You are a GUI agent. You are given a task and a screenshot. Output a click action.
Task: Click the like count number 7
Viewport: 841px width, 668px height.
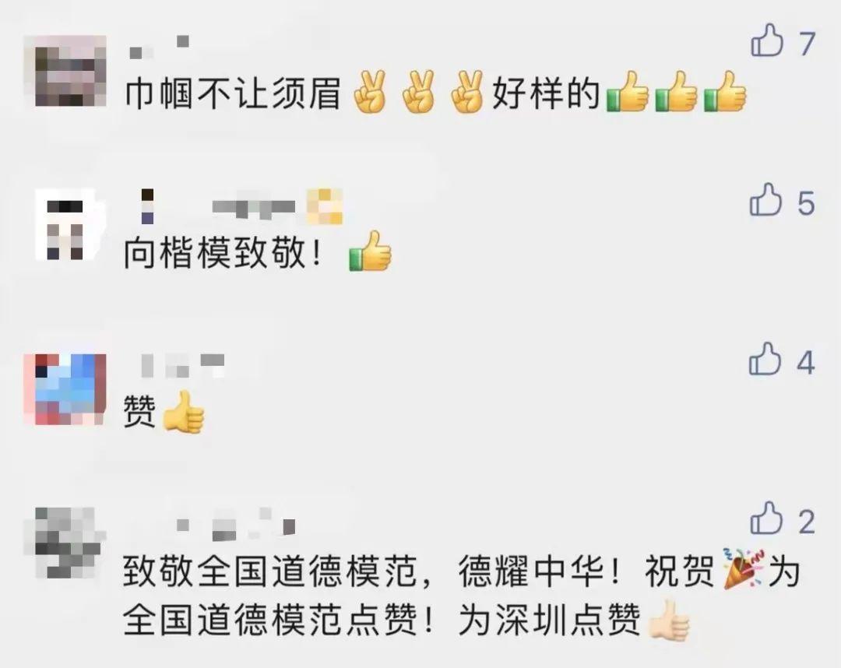[x=807, y=44]
